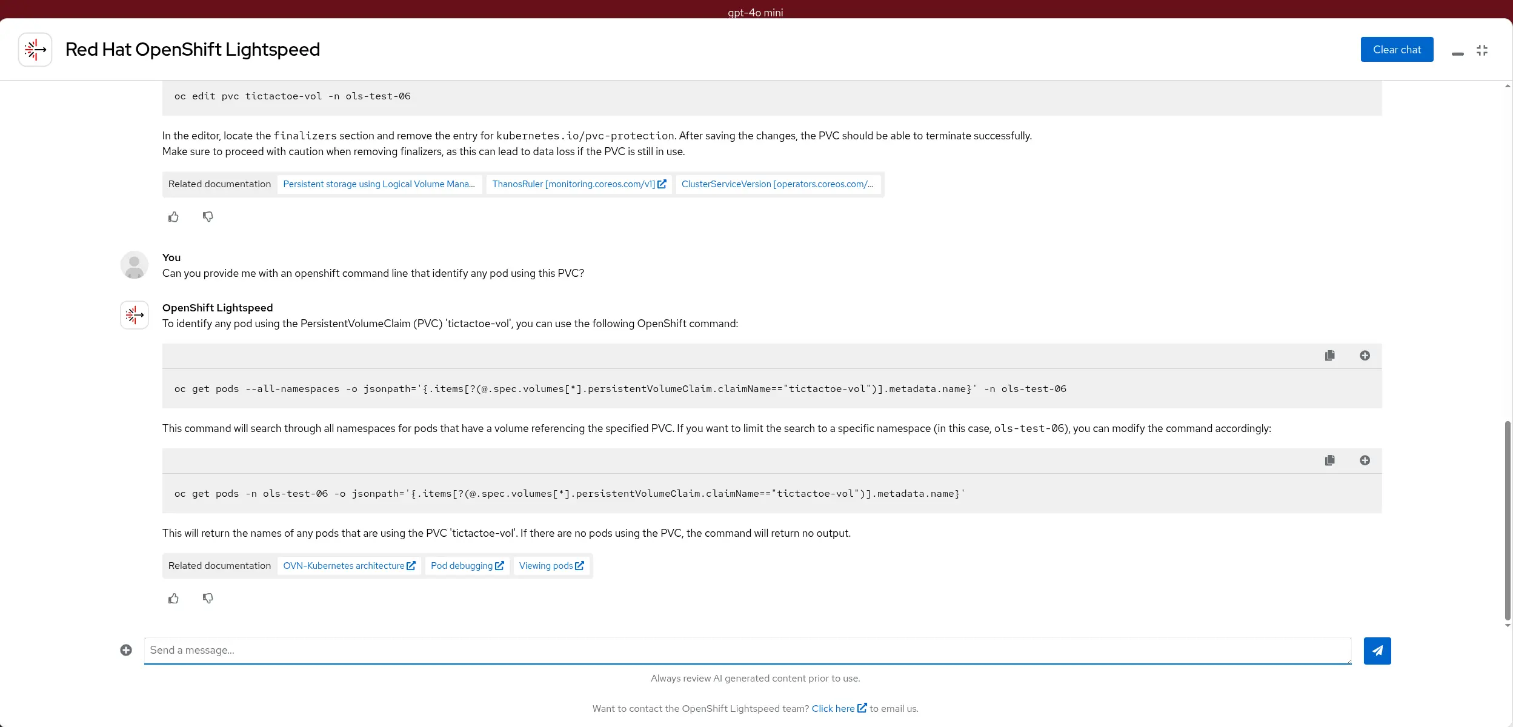Minimize the Lightspeed chat panel
Viewport: 1513px width, 727px height.
[x=1458, y=54]
